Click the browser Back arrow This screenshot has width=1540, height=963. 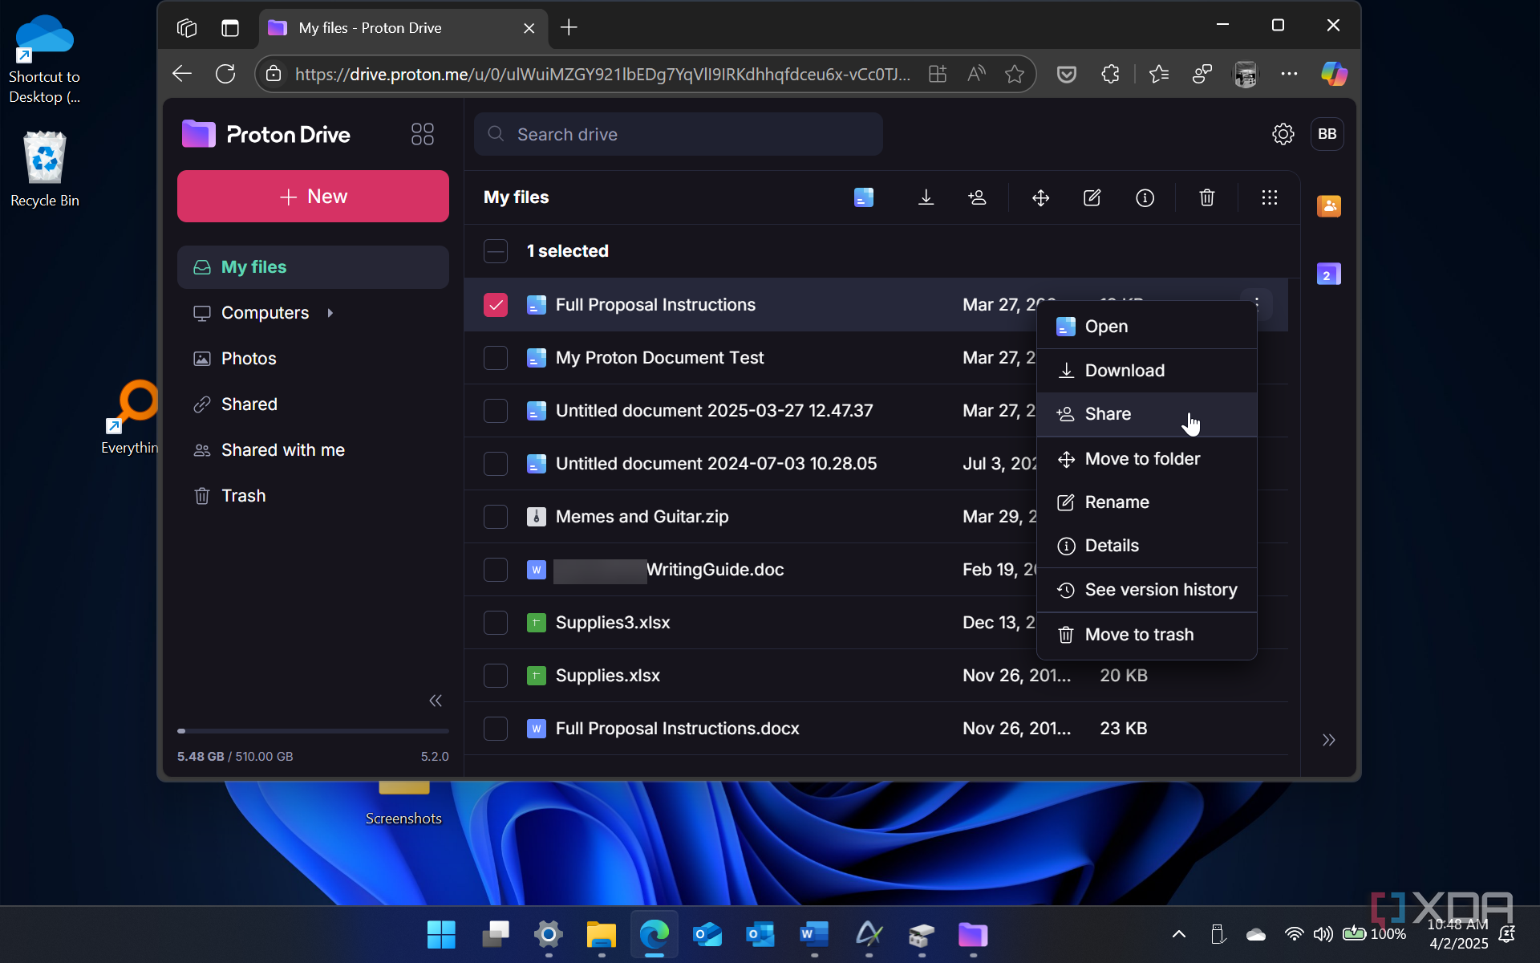tap(182, 74)
